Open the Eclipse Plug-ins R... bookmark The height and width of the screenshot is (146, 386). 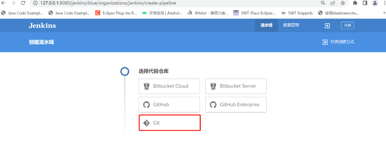click(116, 13)
